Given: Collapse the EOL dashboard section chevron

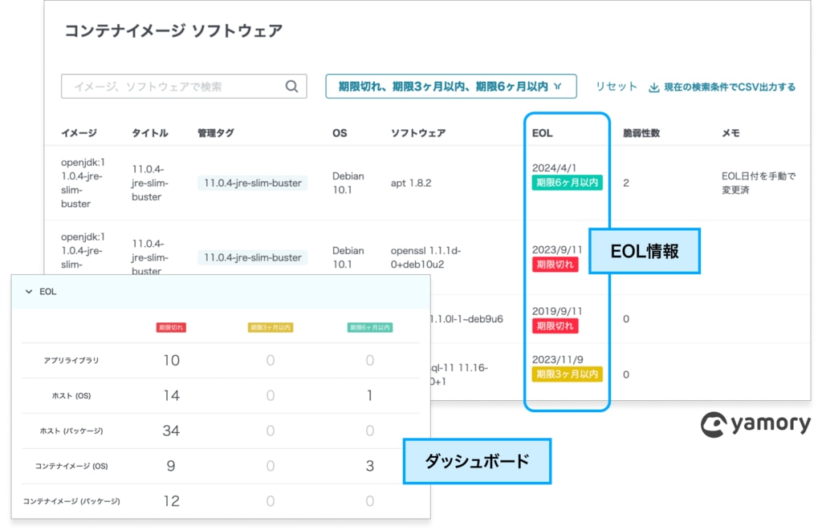Looking at the screenshot, I should pyautogui.click(x=29, y=292).
